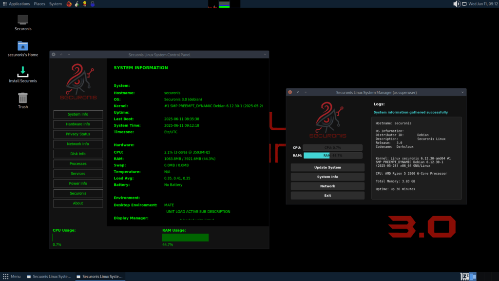The height and width of the screenshot is (281, 499).
Task: Open the Places menu
Action: click(39, 4)
